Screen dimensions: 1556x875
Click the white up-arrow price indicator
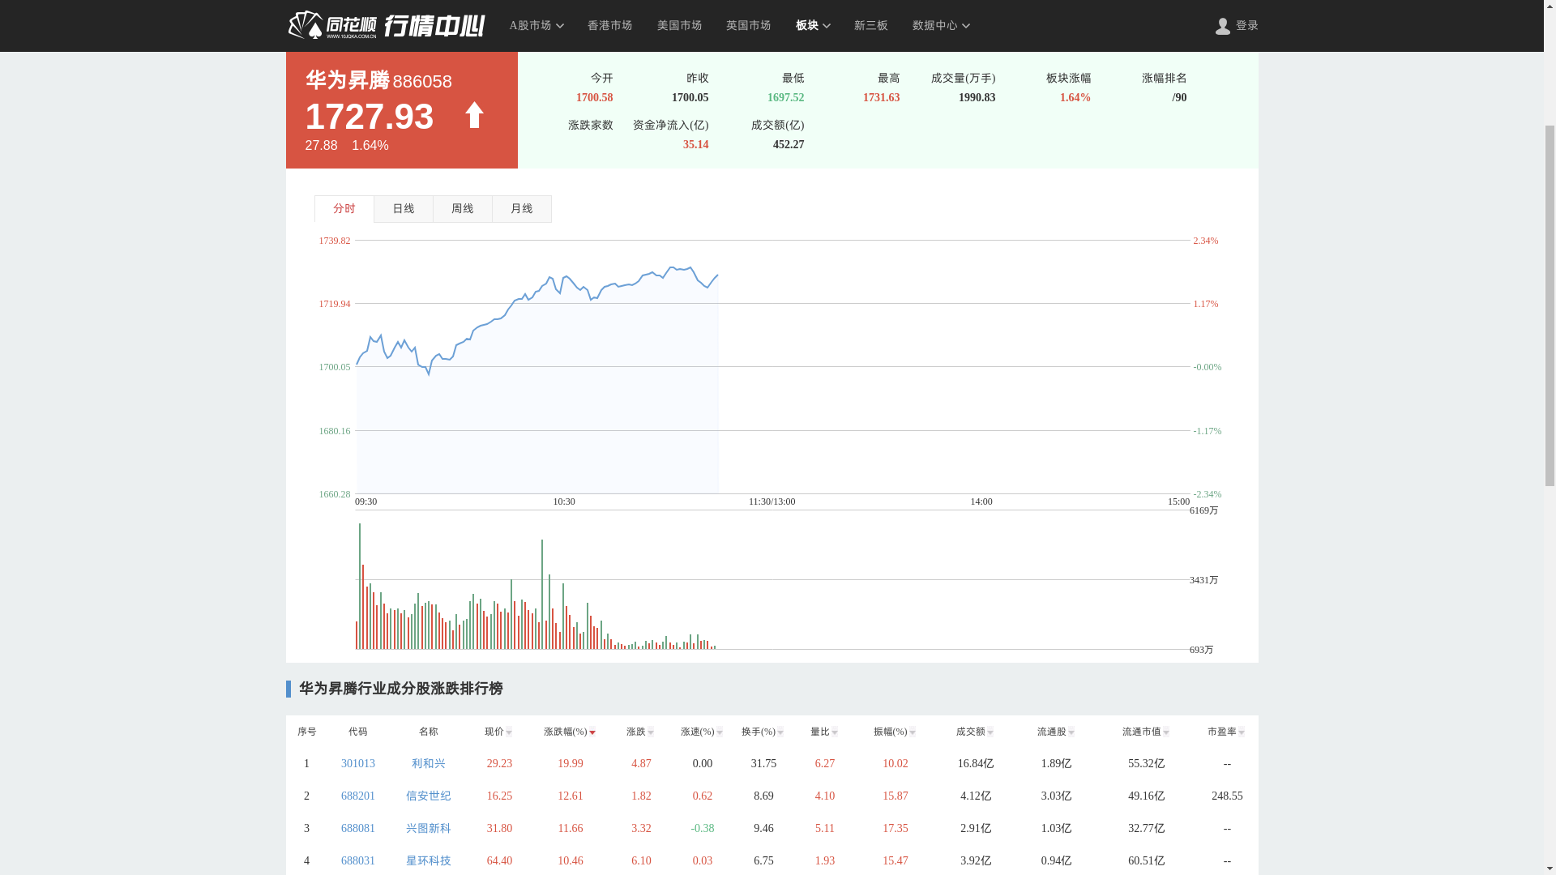[474, 115]
